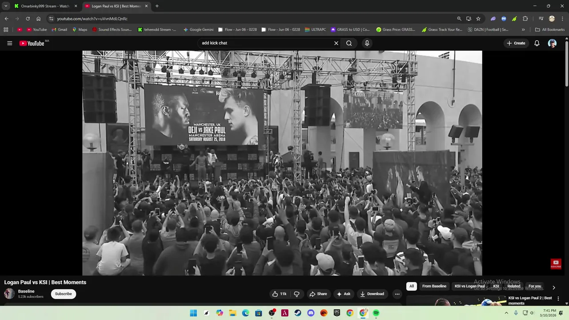Open Epic Games Launcher from taskbar
569x320 pixels.
point(337,313)
